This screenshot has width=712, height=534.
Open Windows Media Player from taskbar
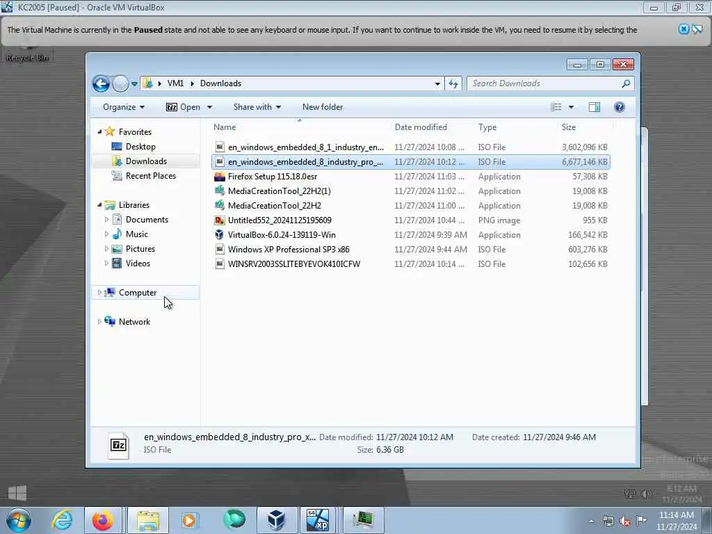pyautogui.click(x=189, y=520)
